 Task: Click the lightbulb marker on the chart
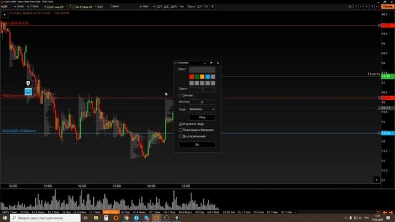pyautogui.click(x=28, y=83)
